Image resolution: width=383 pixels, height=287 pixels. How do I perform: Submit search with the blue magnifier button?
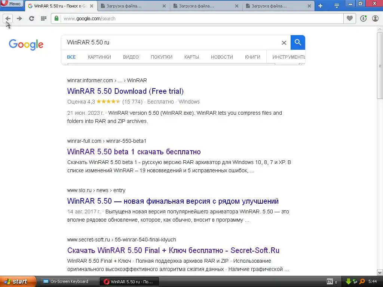point(298,43)
